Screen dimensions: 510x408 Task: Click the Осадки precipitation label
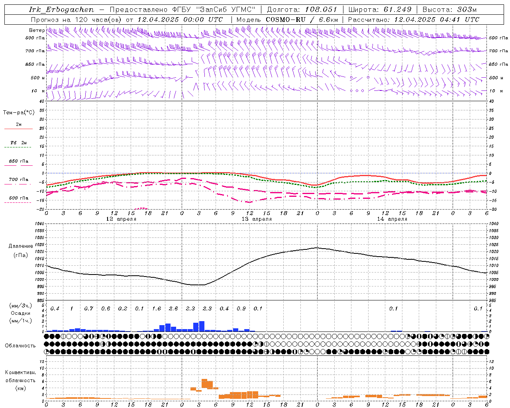(x=21, y=313)
